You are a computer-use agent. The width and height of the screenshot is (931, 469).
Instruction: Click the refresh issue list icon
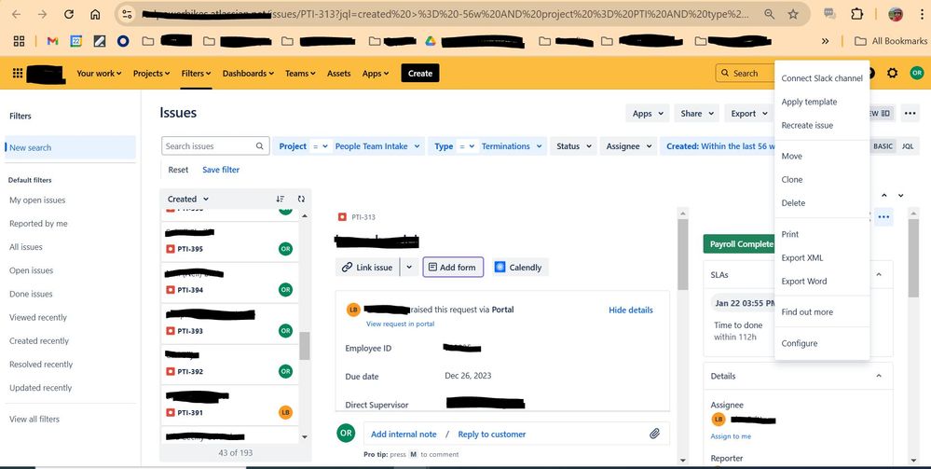click(x=301, y=200)
